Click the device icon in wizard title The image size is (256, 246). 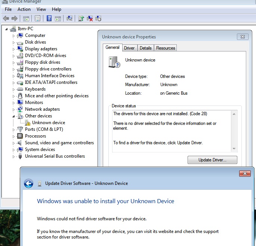click(x=39, y=184)
